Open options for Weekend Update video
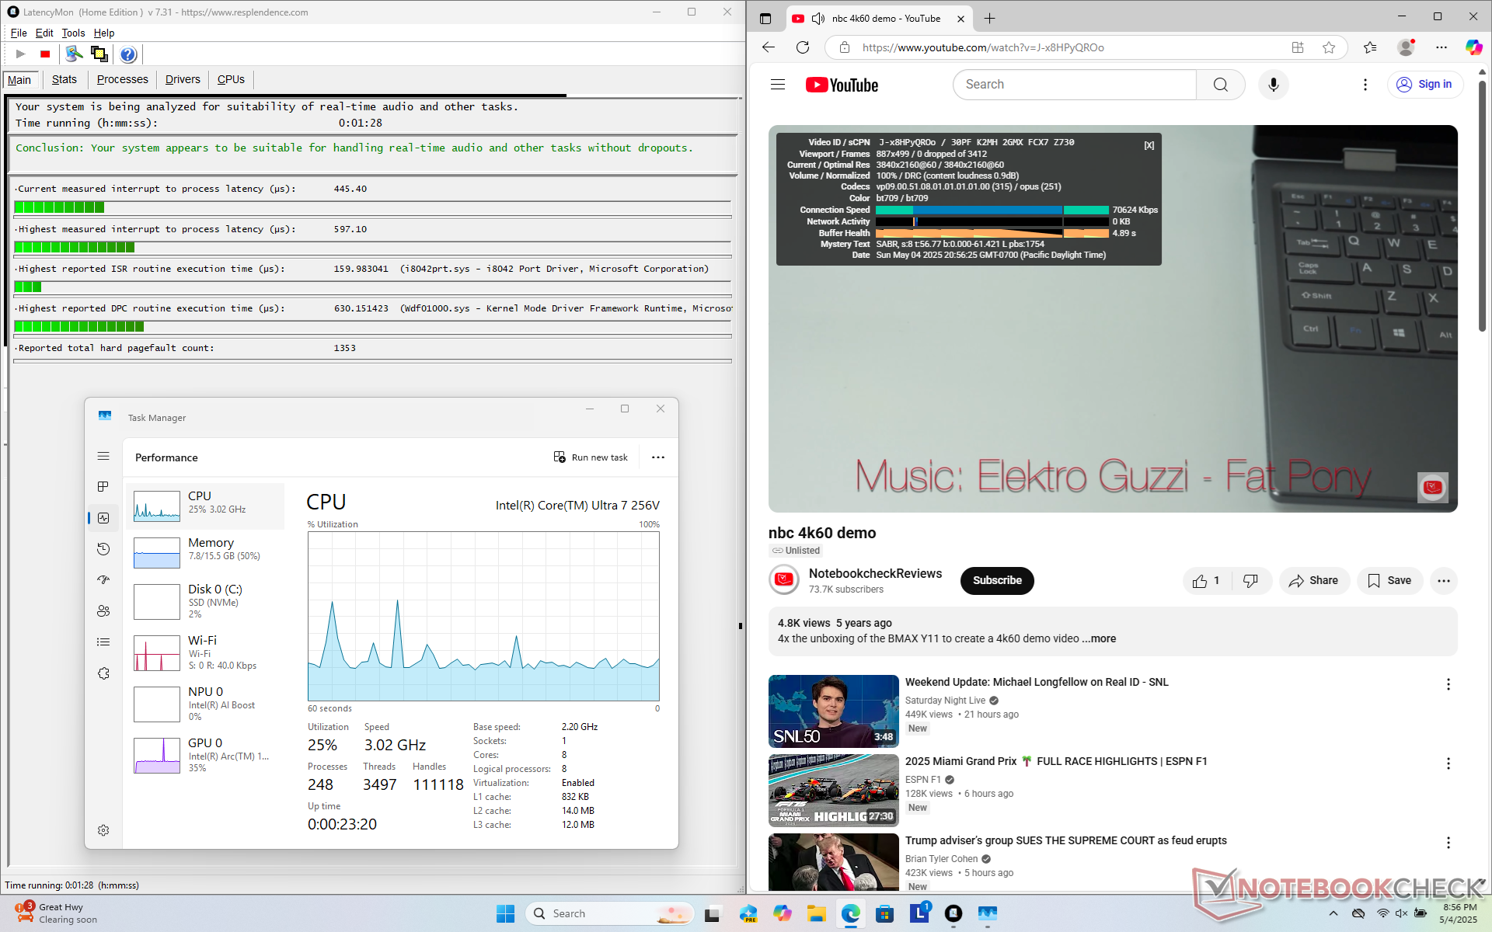The image size is (1492, 932). click(1448, 684)
